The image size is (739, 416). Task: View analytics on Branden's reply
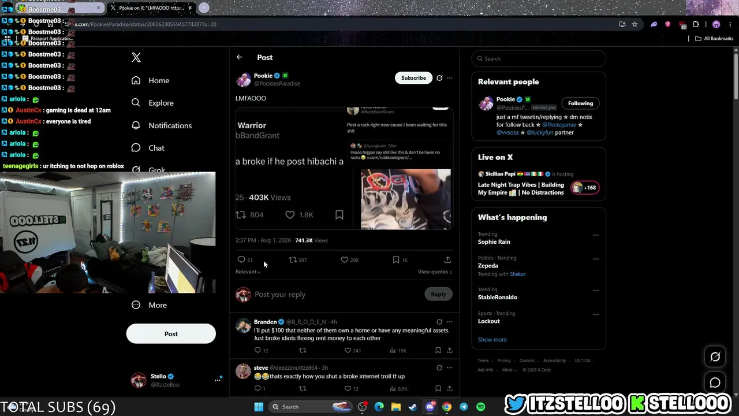click(393, 350)
